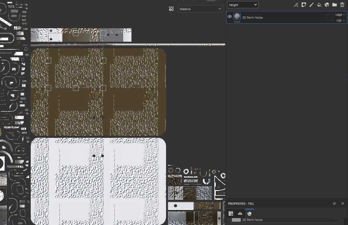Click the add smart material icon
Viewport: 348px width, 225px height.
click(x=327, y=5)
